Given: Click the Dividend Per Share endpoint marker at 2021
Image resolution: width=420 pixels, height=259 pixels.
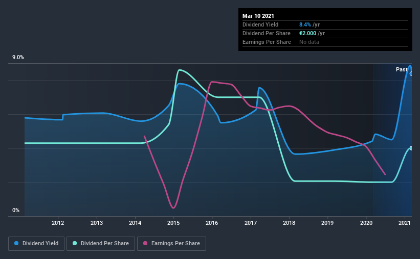Looking at the screenshot, I should (411, 148).
